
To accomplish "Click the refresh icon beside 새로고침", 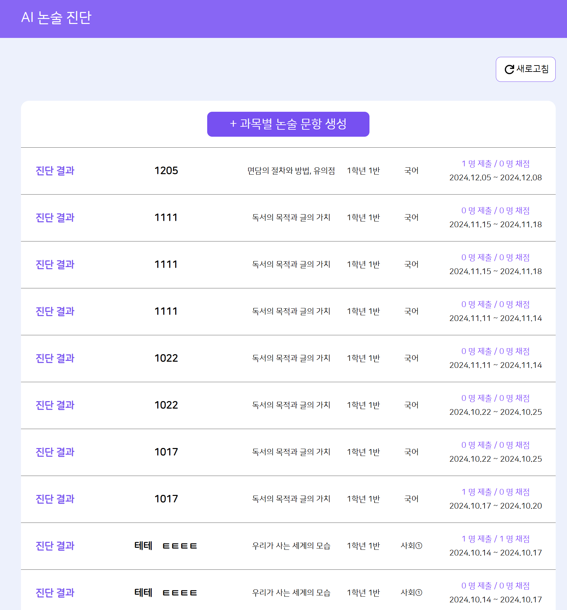I will point(509,70).
